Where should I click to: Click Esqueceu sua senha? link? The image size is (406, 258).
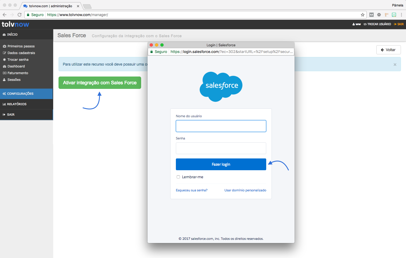192,190
